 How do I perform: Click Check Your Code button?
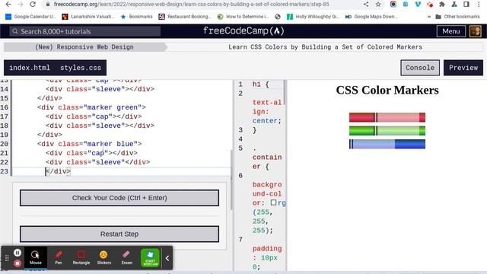click(x=119, y=198)
